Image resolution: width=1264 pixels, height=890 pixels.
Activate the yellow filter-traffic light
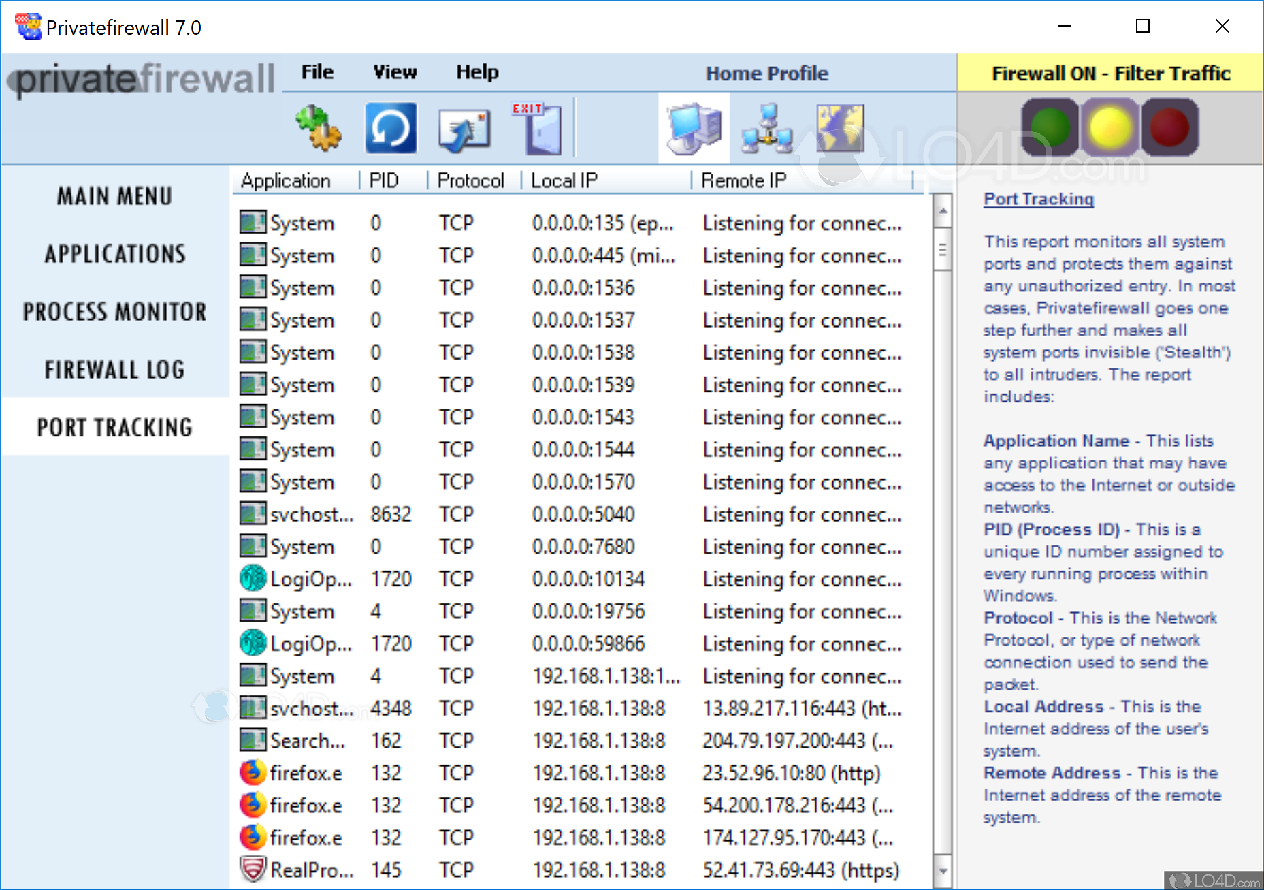[1109, 127]
